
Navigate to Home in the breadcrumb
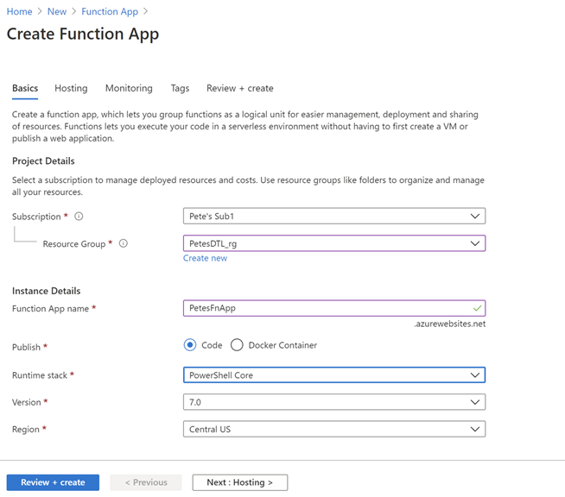(x=19, y=11)
